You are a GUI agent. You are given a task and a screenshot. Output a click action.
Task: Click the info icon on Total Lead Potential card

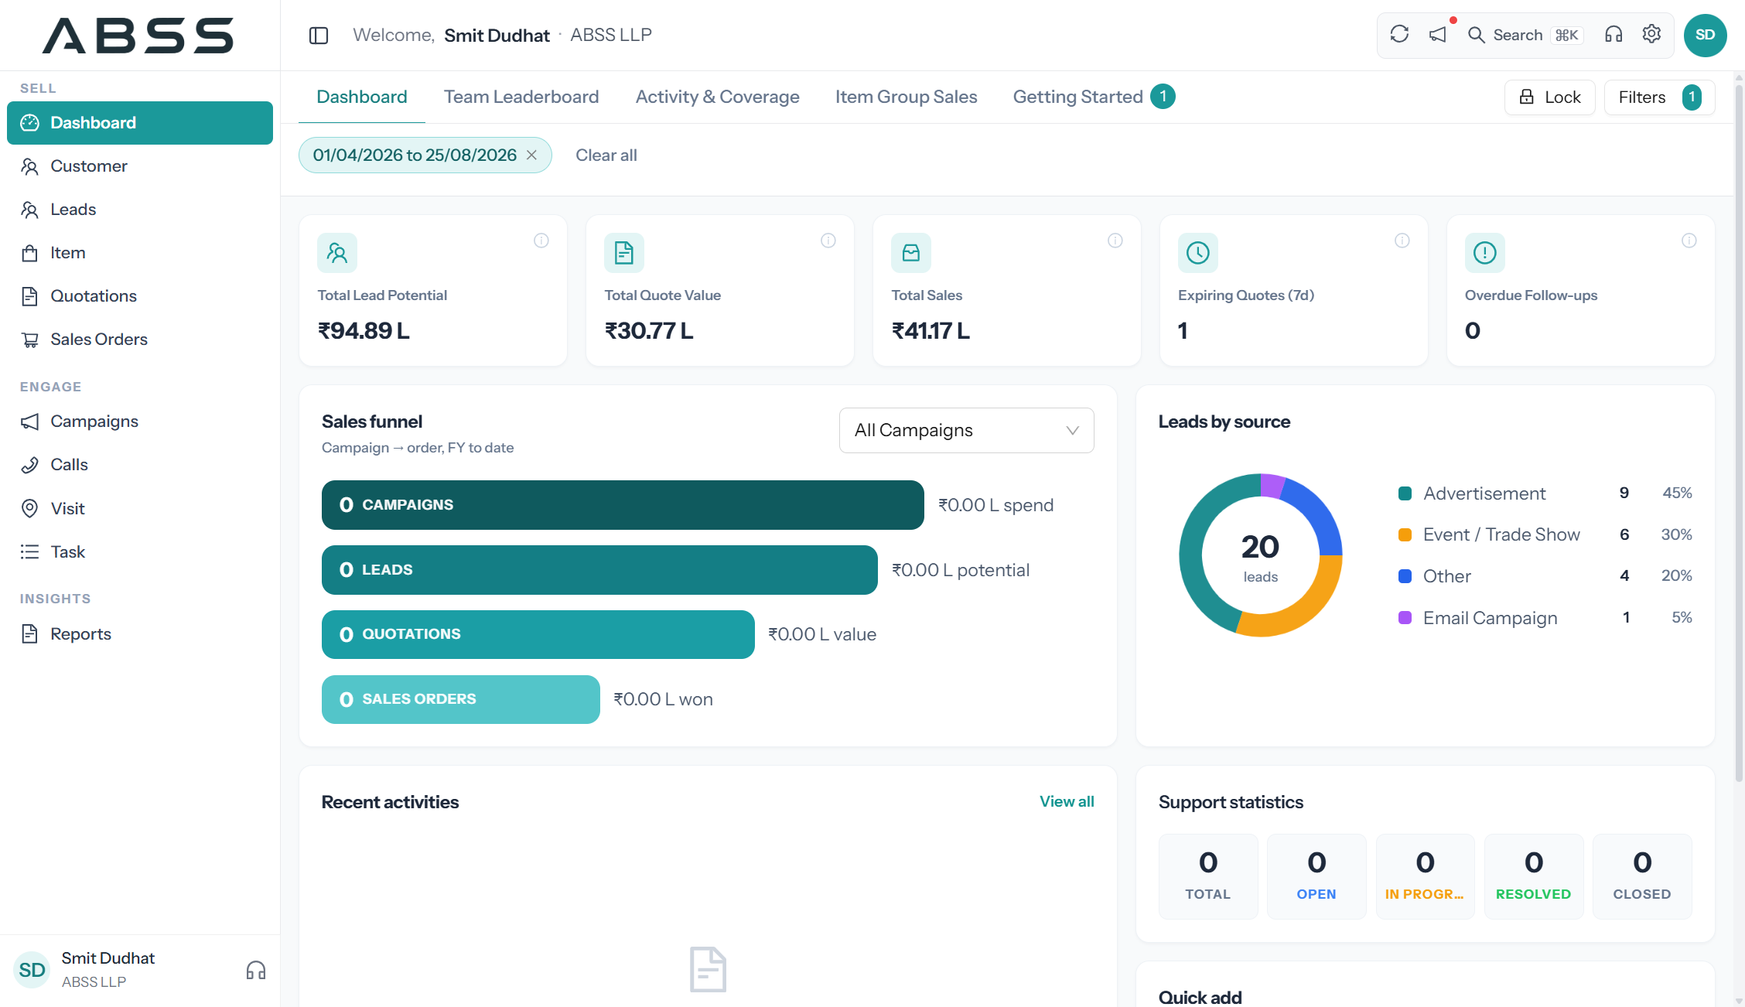[541, 241]
